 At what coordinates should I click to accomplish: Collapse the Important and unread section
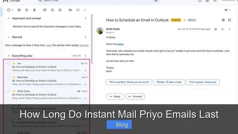click(x=9, y=18)
